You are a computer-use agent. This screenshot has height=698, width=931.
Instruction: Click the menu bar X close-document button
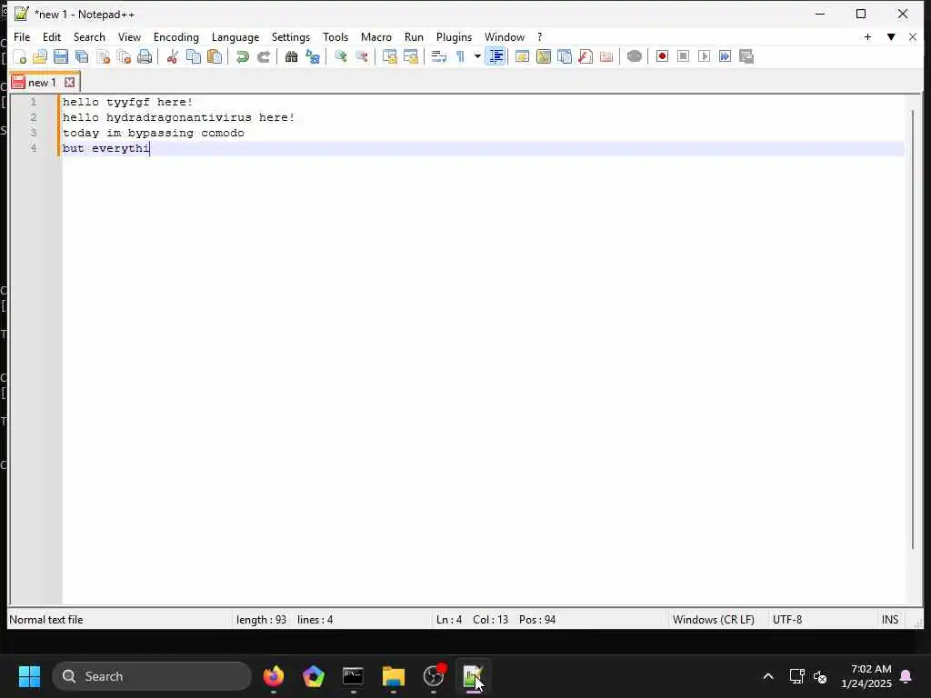[x=913, y=36]
